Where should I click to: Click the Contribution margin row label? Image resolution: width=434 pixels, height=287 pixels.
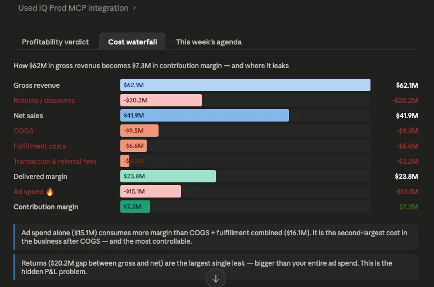coord(46,207)
